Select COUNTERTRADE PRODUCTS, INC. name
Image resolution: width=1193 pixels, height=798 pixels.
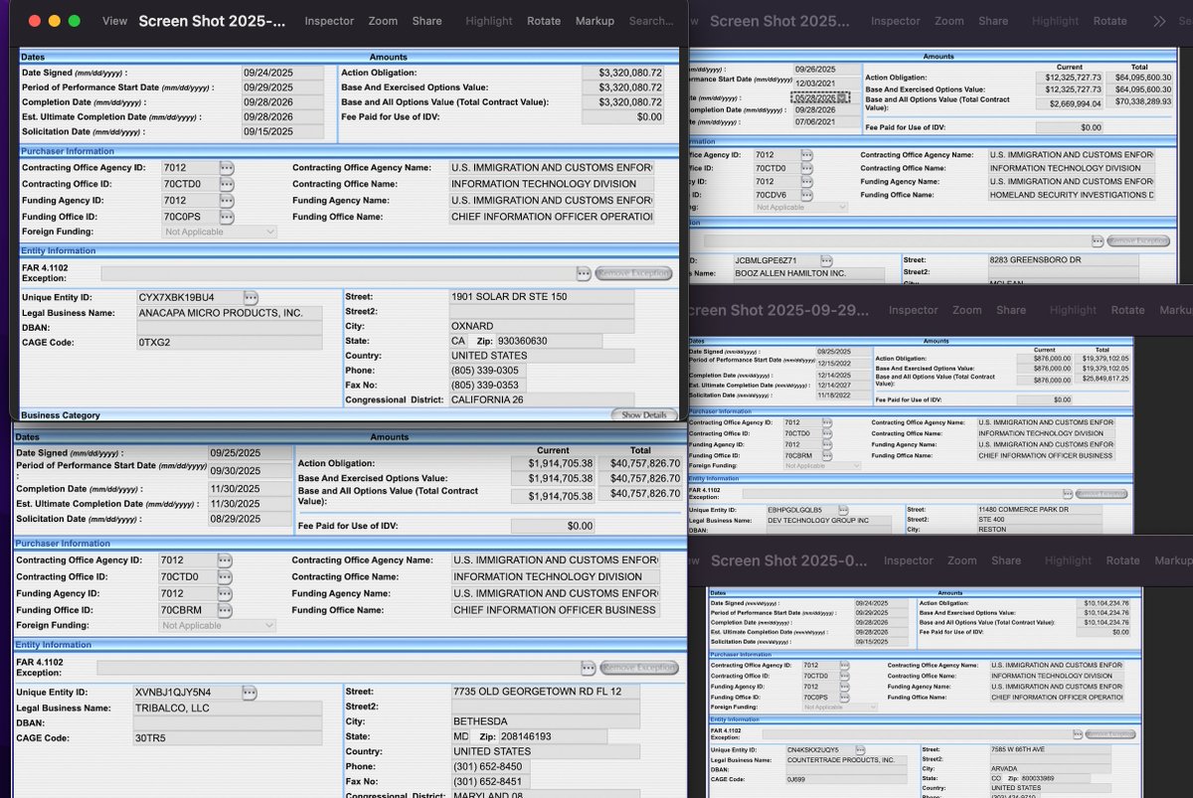(x=848, y=760)
